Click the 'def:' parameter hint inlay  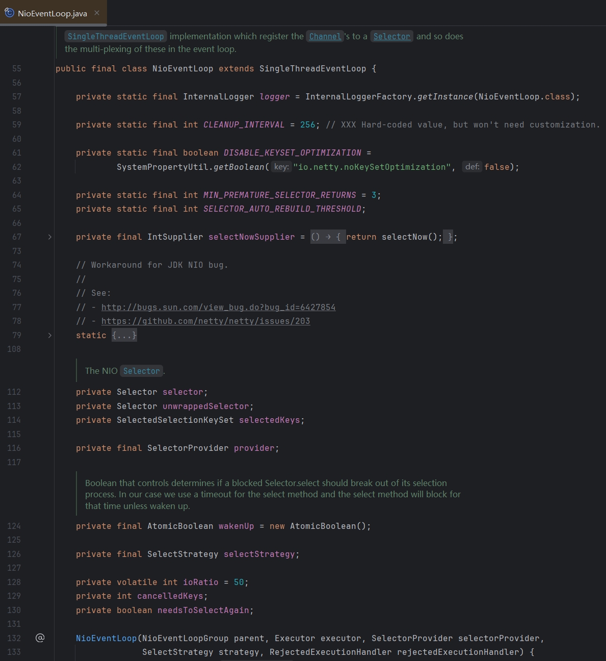[x=472, y=167]
